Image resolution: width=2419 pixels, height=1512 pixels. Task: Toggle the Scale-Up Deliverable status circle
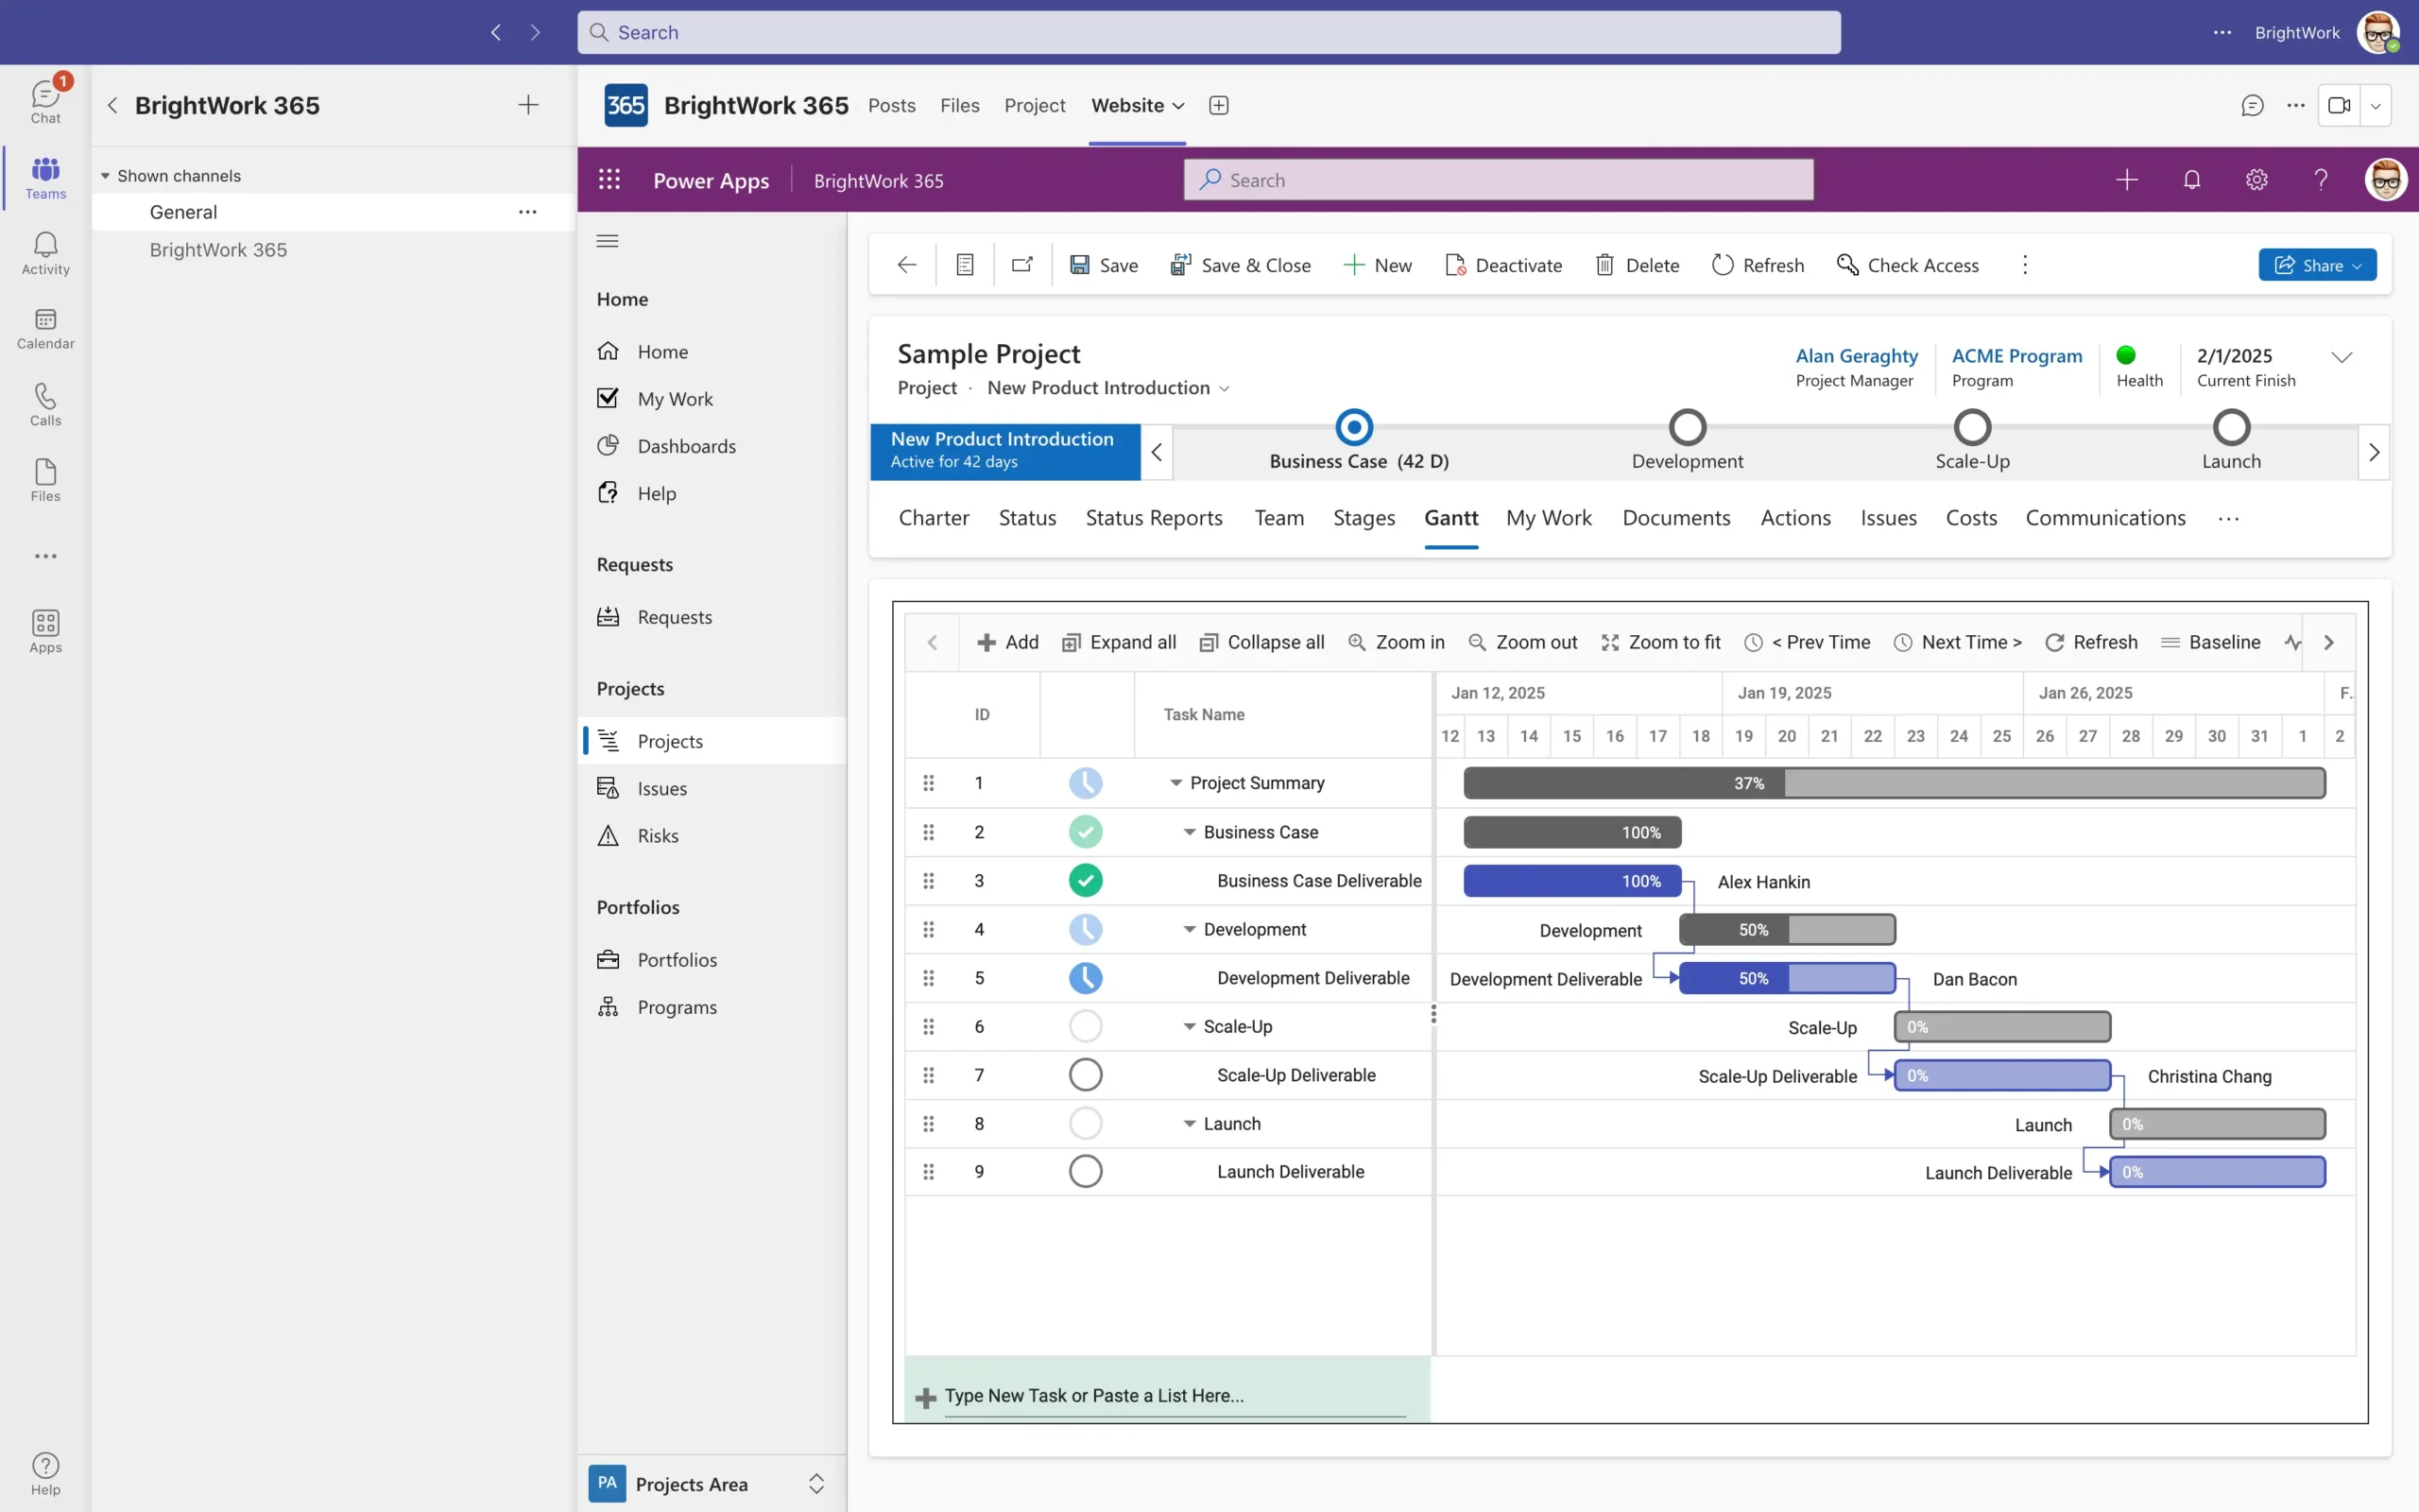1085,1075
